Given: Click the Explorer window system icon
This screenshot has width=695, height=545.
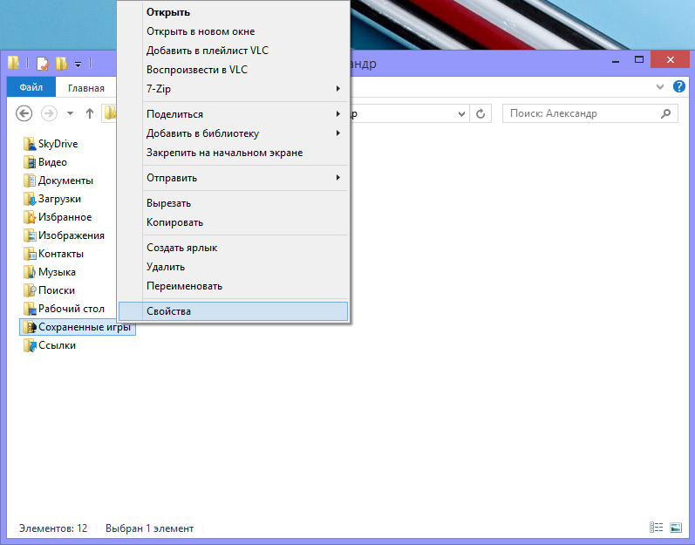Looking at the screenshot, I should pos(13,63).
